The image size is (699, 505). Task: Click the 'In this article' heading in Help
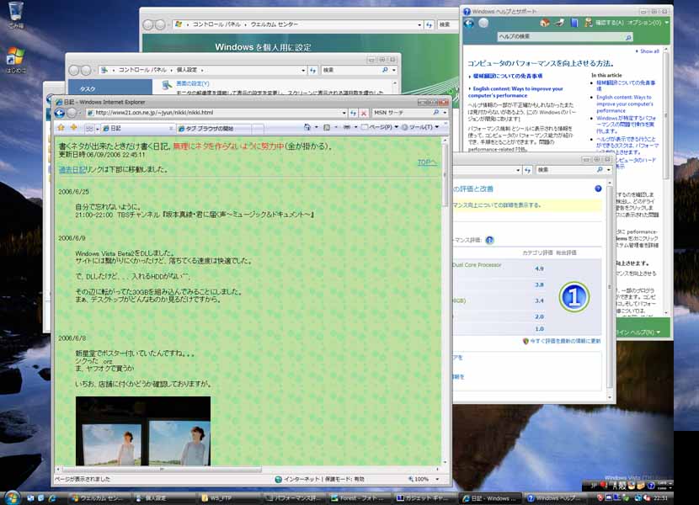click(x=606, y=75)
